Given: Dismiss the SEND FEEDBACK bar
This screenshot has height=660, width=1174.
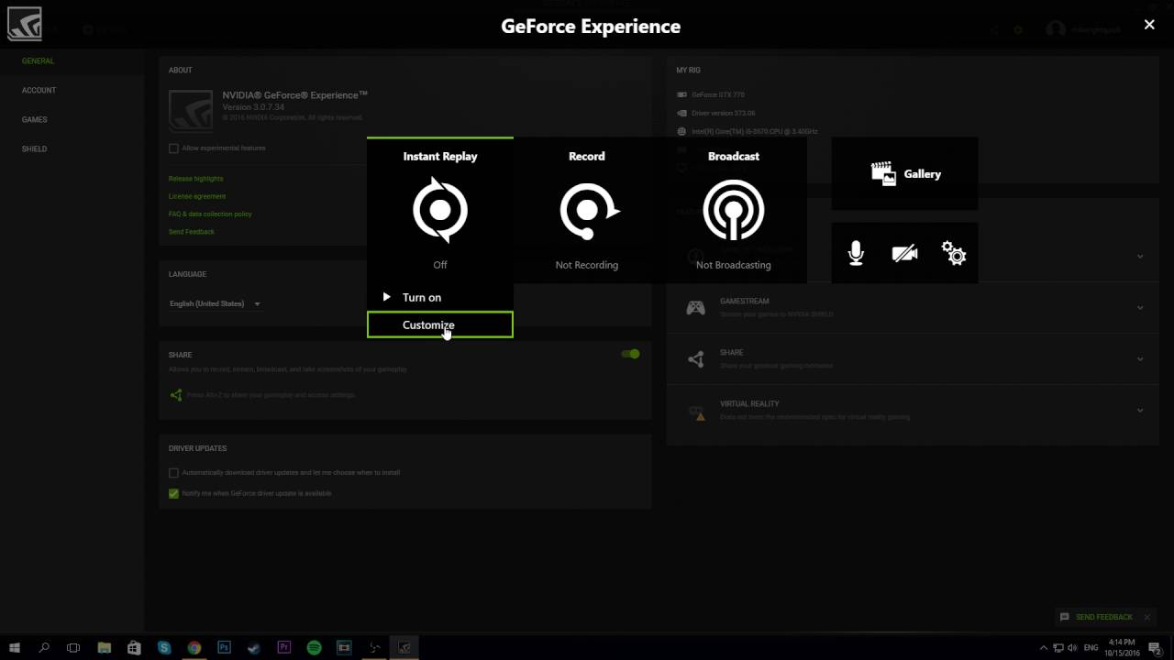Looking at the screenshot, I should pos(1146,617).
